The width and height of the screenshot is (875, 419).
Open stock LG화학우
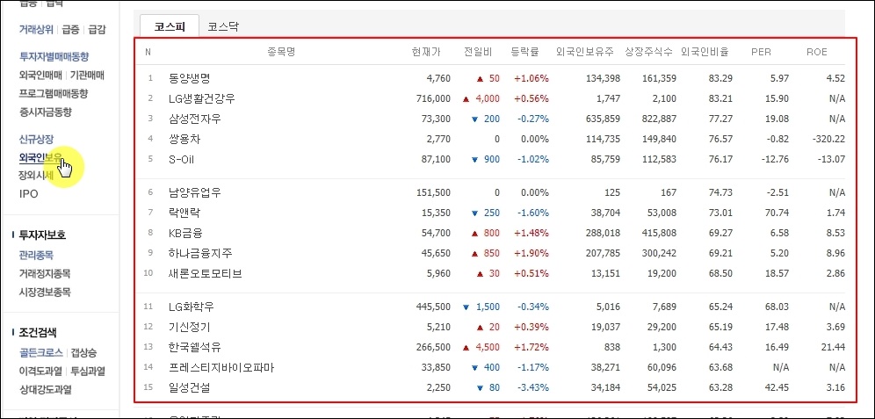(x=191, y=307)
